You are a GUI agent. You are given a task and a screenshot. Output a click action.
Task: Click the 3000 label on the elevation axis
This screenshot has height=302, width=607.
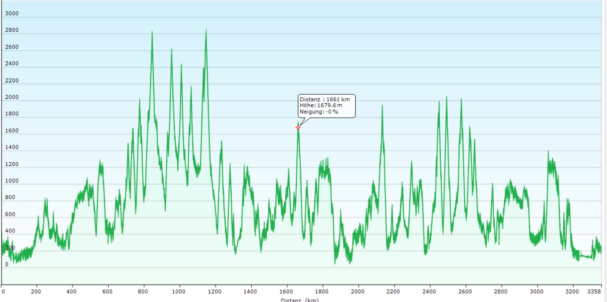tap(12, 13)
